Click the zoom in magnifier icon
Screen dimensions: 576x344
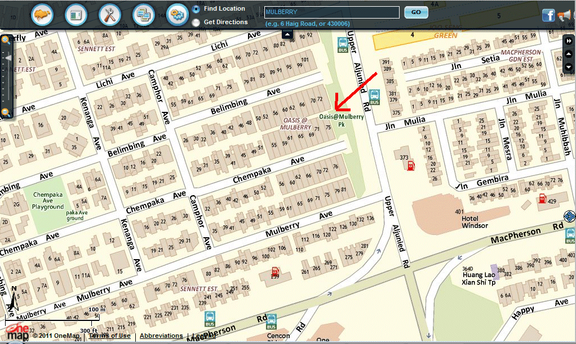6,39
